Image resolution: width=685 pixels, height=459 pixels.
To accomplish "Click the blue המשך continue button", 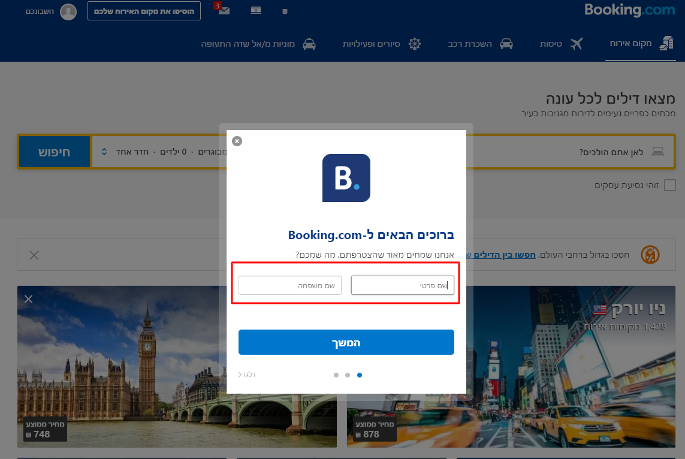I will click(346, 342).
